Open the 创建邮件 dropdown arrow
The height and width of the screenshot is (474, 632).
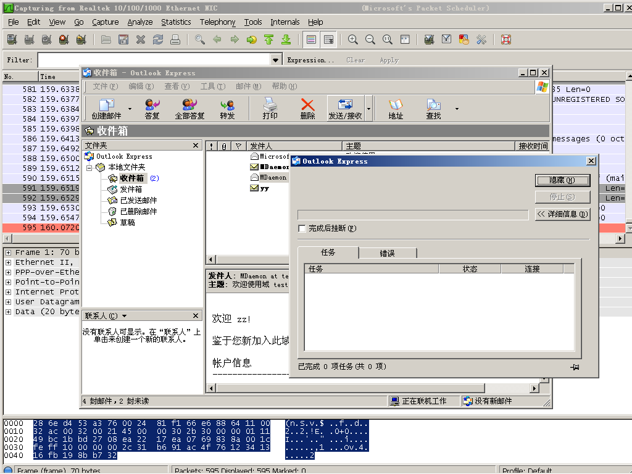(130, 109)
